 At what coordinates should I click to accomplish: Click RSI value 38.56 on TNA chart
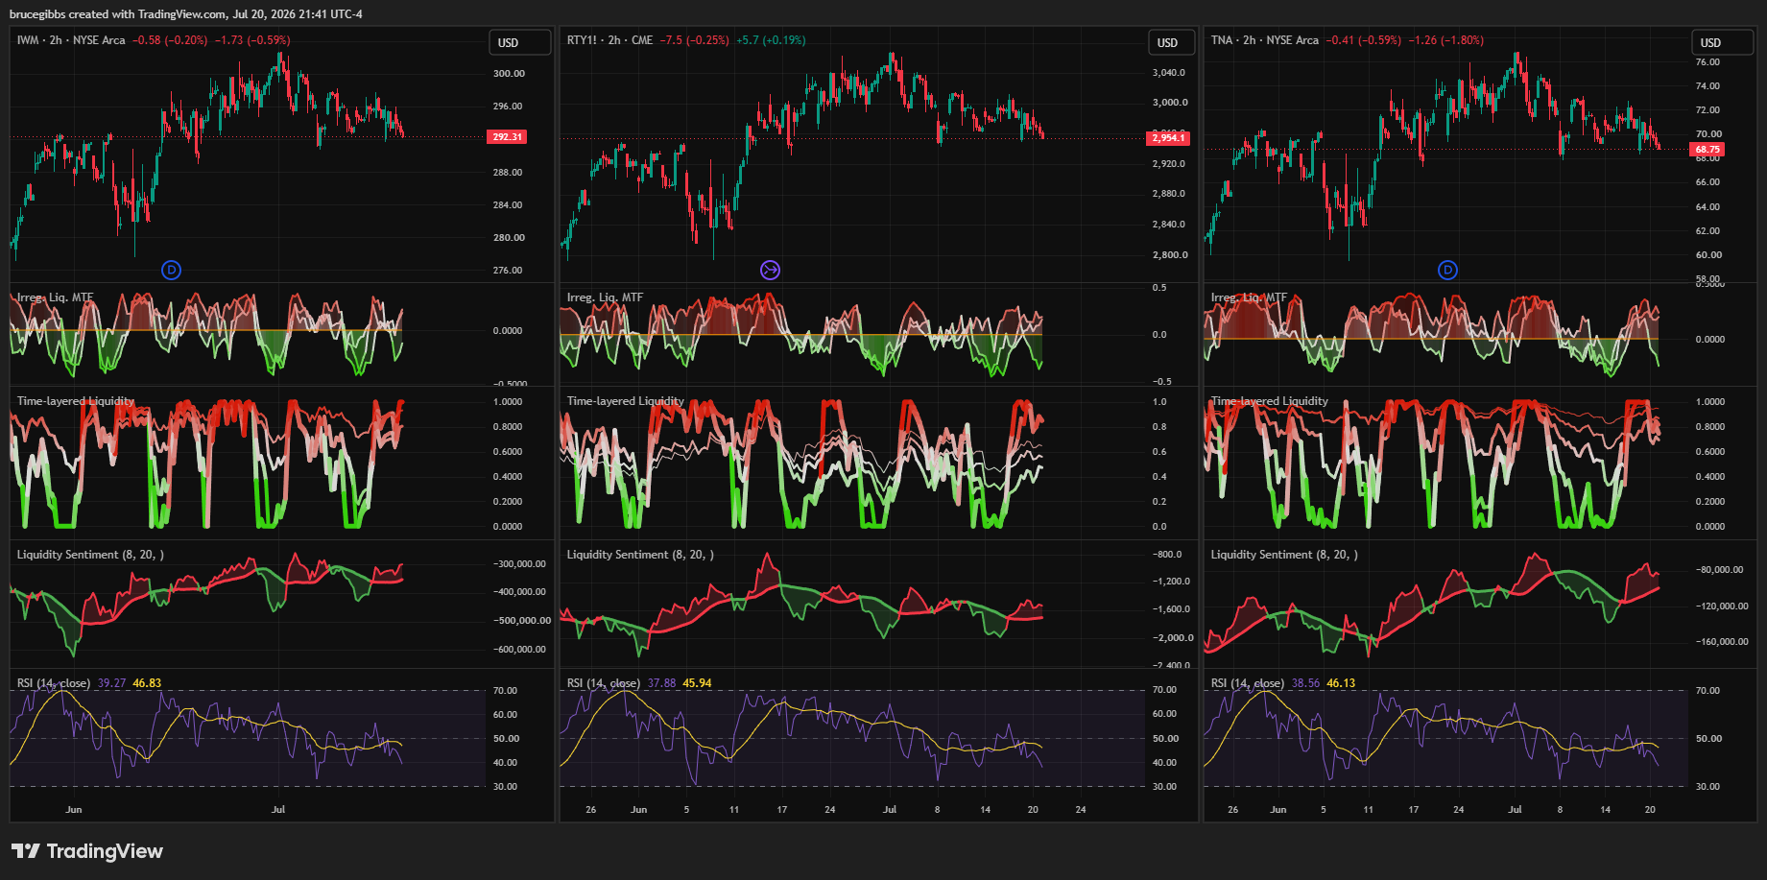tap(1306, 683)
